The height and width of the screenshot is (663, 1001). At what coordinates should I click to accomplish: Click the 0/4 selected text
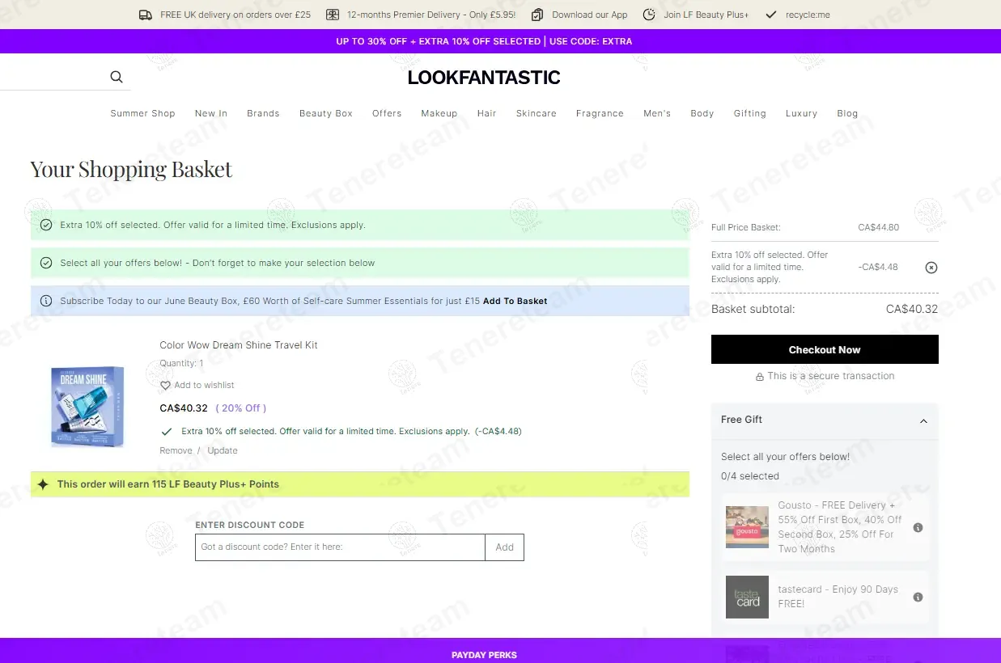click(750, 476)
